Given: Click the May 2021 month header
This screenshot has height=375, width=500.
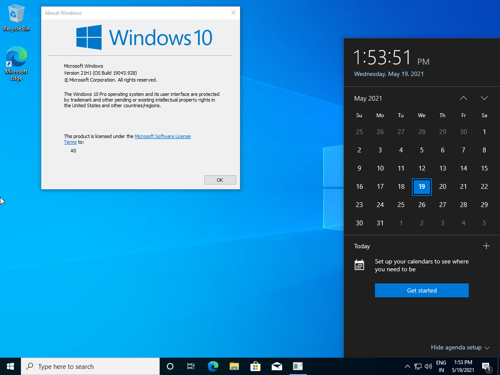Looking at the screenshot, I should pyautogui.click(x=368, y=98).
